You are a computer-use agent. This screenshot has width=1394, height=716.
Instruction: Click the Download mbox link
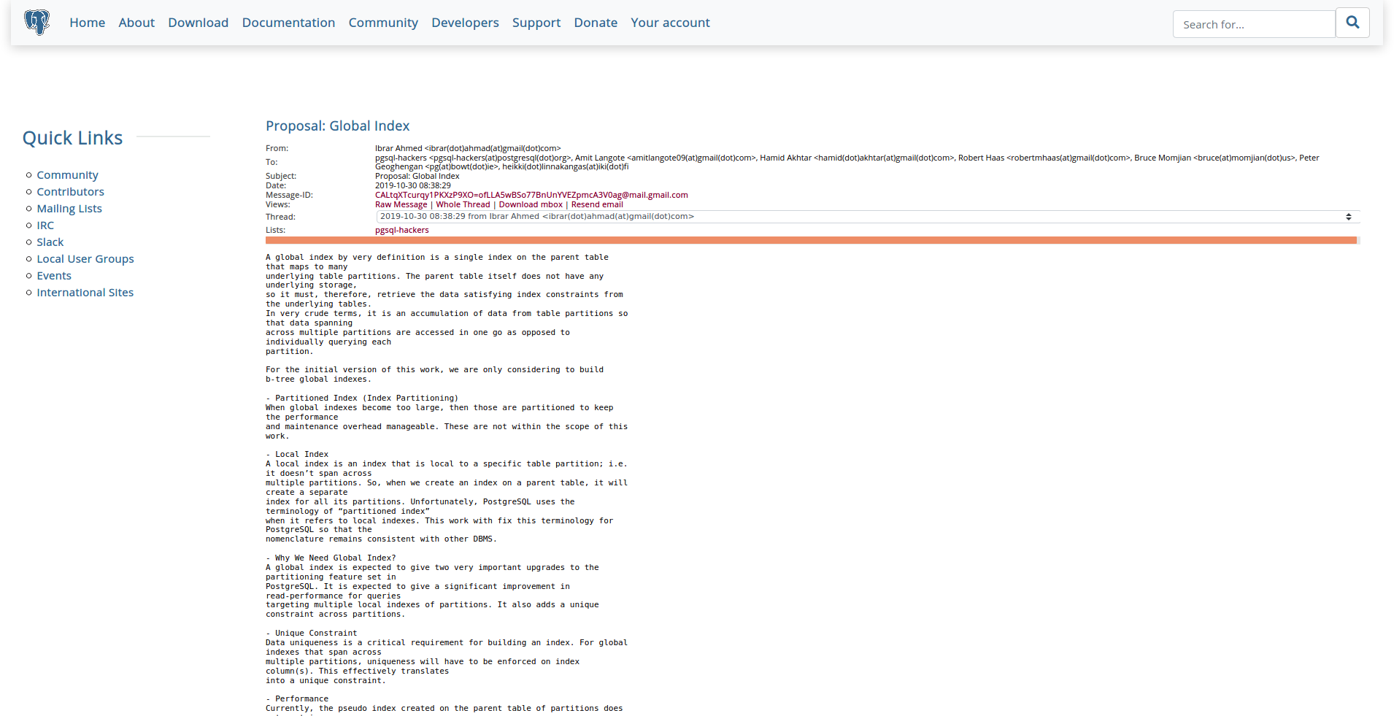(531, 205)
